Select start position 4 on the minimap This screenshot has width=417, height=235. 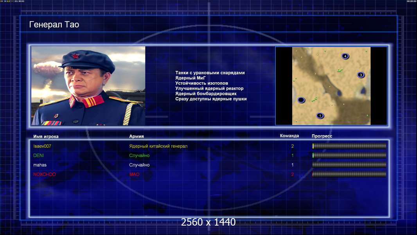pos(345,56)
